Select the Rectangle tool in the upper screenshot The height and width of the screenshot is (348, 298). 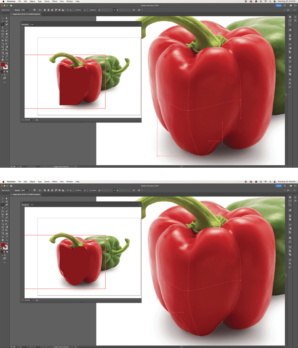pos(3,31)
